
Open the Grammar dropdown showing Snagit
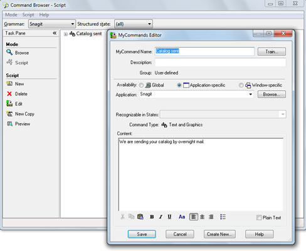(52, 24)
